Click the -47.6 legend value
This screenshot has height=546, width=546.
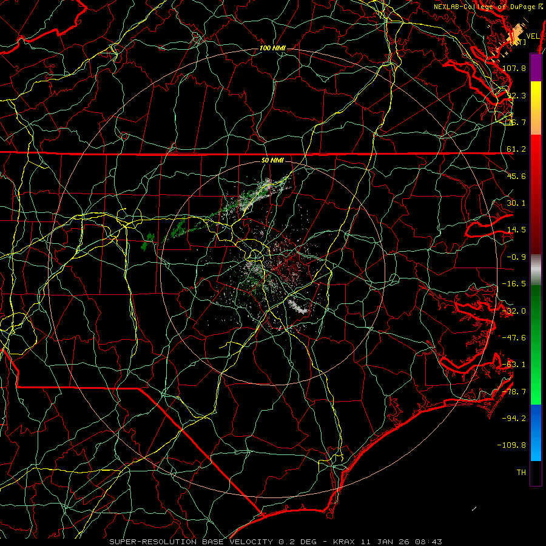click(x=514, y=338)
